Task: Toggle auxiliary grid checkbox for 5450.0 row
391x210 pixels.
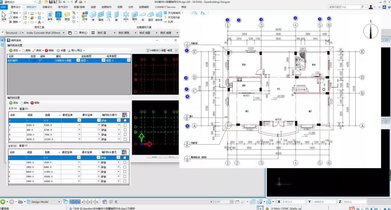Action: tap(125, 167)
